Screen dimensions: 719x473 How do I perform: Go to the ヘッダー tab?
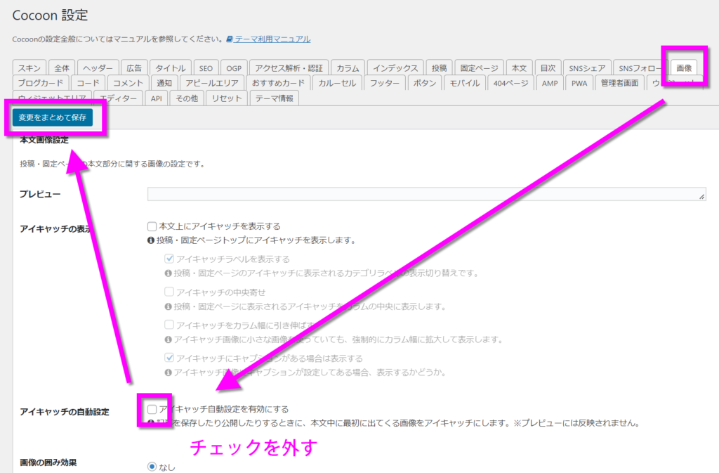tap(98, 68)
